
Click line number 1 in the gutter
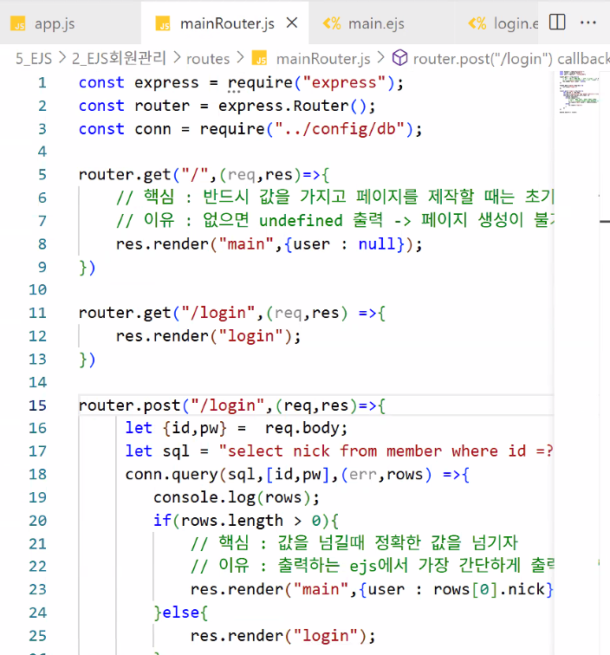(x=42, y=82)
